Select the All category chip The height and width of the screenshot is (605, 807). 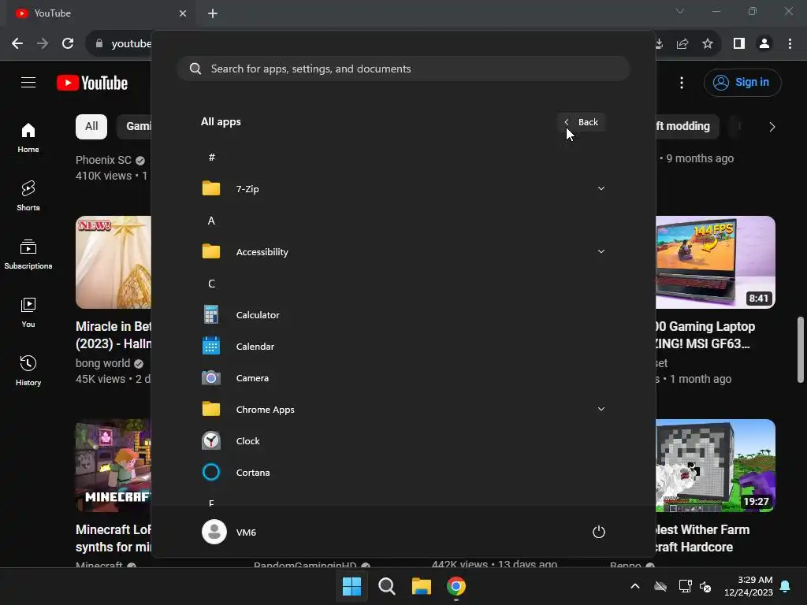tap(91, 127)
